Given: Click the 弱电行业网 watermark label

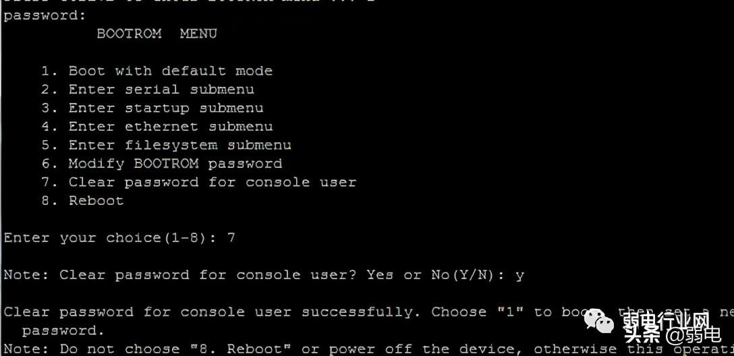Looking at the screenshot, I should pos(666,320).
